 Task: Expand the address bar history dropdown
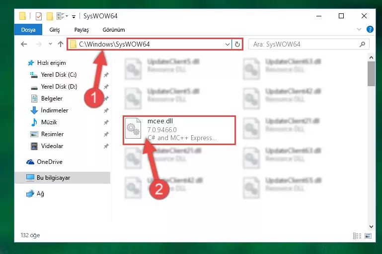coord(228,44)
